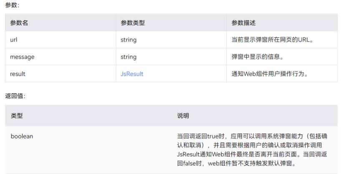Open the JsResult type link
Image resolution: width=342 pixels, height=174 pixels.
click(132, 74)
